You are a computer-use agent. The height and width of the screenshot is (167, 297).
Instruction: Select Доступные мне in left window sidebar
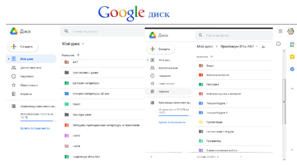(x=32, y=68)
